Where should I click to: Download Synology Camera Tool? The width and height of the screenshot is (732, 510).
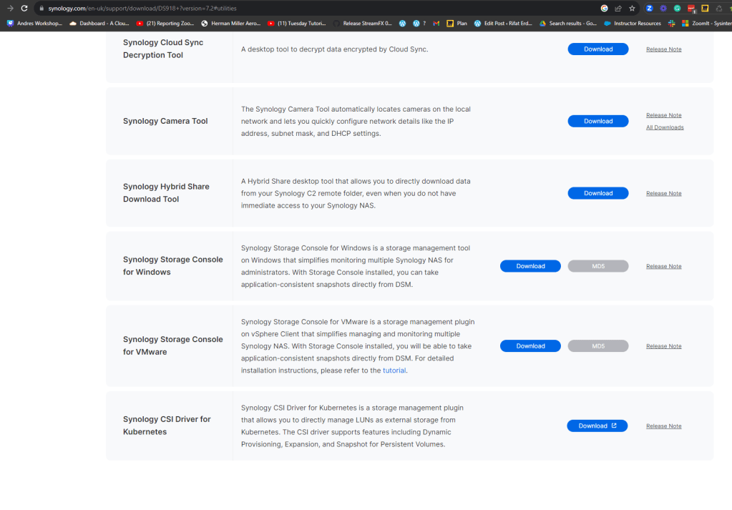coord(598,121)
